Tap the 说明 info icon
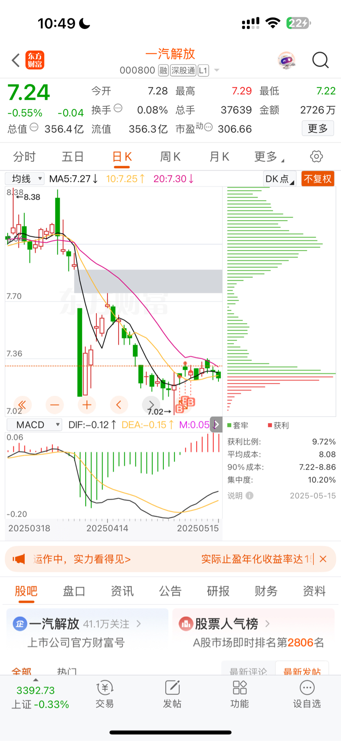Screen dimensions: 341x741 click(250, 495)
